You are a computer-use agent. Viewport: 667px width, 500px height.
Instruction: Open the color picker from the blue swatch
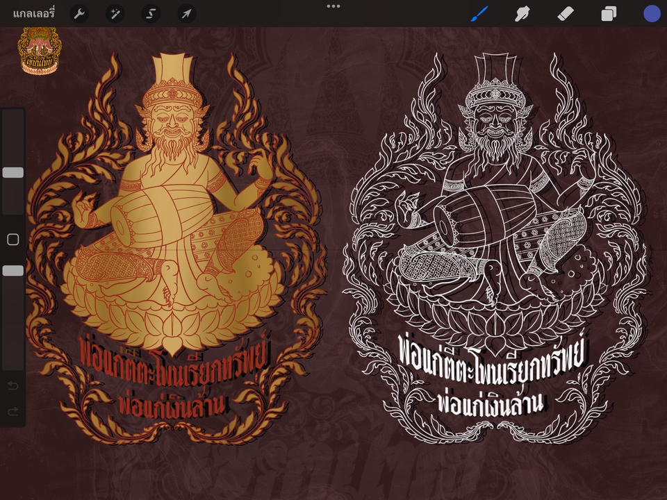tap(652, 13)
